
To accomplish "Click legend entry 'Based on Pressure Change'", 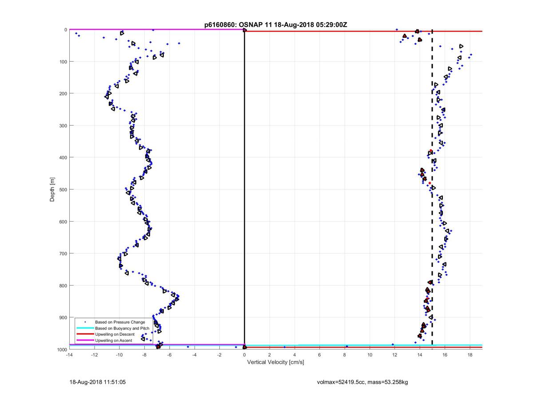I will (120, 322).
